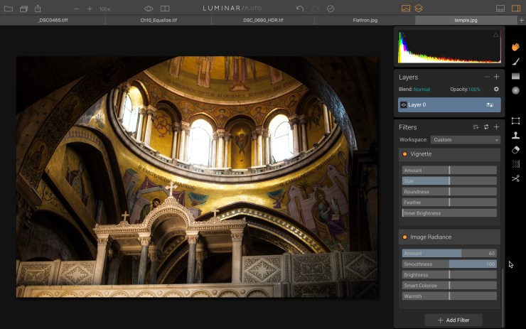Viewport: 526px width, 329px height.
Task: Open the Workspace Custom dropdown
Action: click(x=465, y=140)
